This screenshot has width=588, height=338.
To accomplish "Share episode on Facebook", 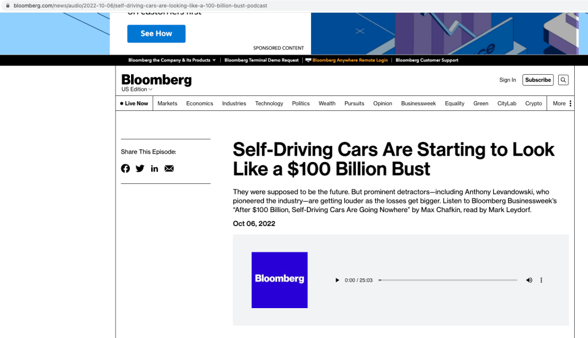I will point(125,168).
